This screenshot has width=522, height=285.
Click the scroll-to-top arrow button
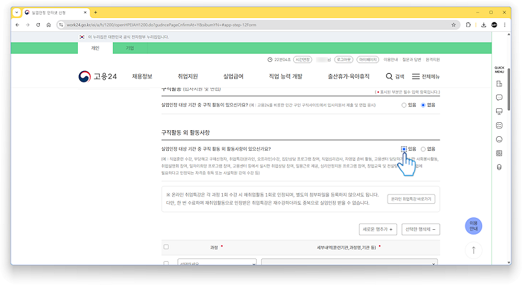pos(473,250)
